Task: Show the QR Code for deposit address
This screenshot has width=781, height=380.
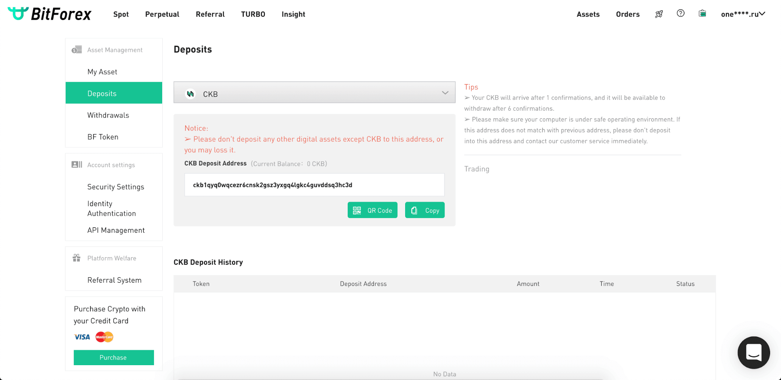Action: [x=372, y=210]
